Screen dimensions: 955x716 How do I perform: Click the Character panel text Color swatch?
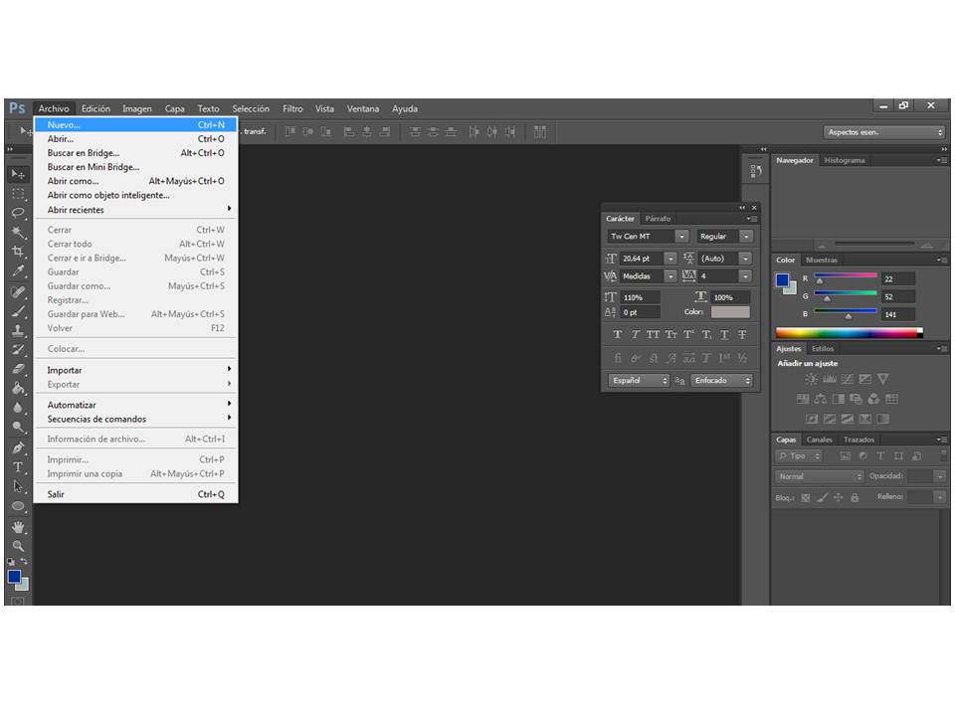tap(730, 311)
